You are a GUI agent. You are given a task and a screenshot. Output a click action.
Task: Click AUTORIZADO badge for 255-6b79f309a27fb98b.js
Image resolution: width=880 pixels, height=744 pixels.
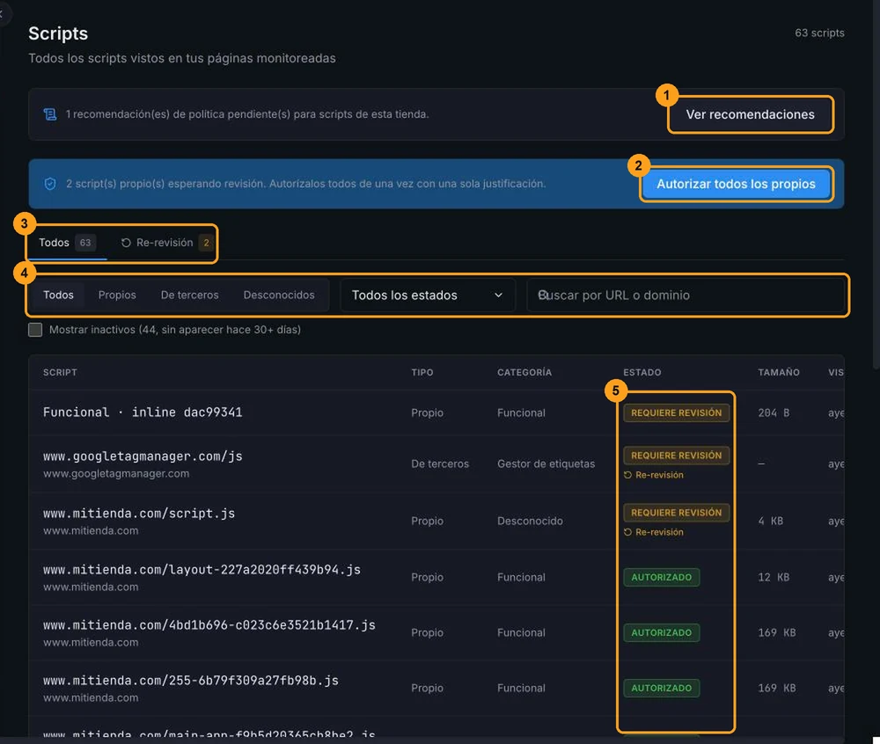pos(661,688)
